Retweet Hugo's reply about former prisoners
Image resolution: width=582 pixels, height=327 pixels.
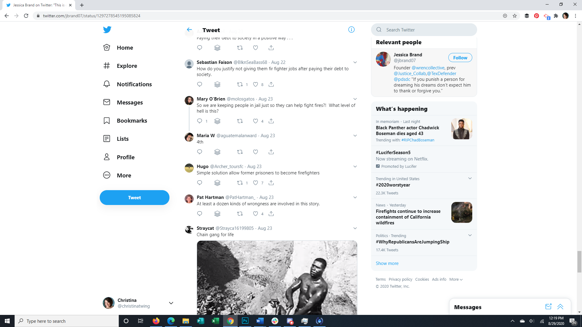240,183
